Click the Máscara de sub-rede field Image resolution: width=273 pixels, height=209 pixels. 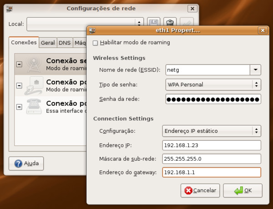coord(212,159)
